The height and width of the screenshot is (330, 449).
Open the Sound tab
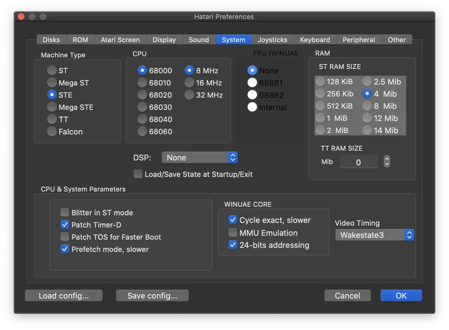point(199,40)
